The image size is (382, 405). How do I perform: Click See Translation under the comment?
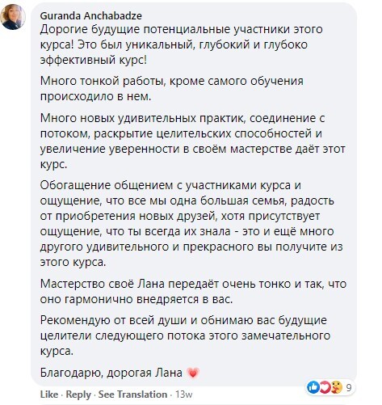pos(132,394)
